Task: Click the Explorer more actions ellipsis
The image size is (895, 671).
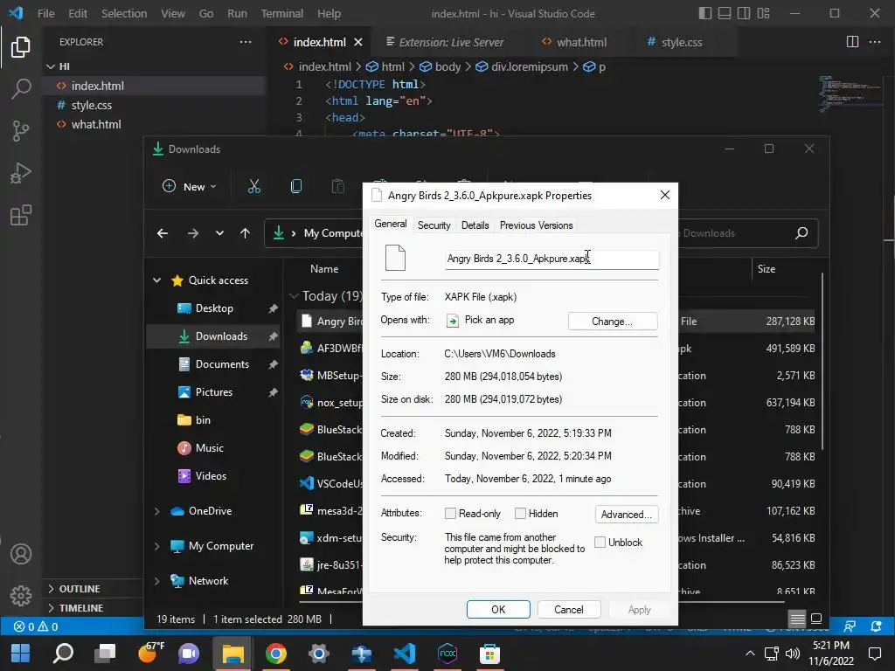Action: [x=246, y=42]
